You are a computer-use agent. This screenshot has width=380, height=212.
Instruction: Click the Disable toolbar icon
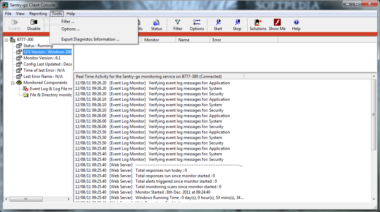(34, 22)
